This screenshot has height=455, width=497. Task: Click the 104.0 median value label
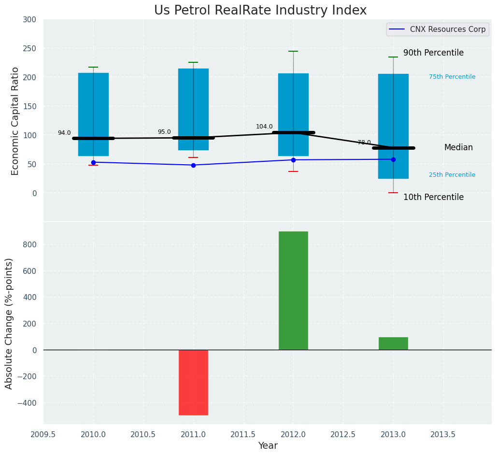264,127
